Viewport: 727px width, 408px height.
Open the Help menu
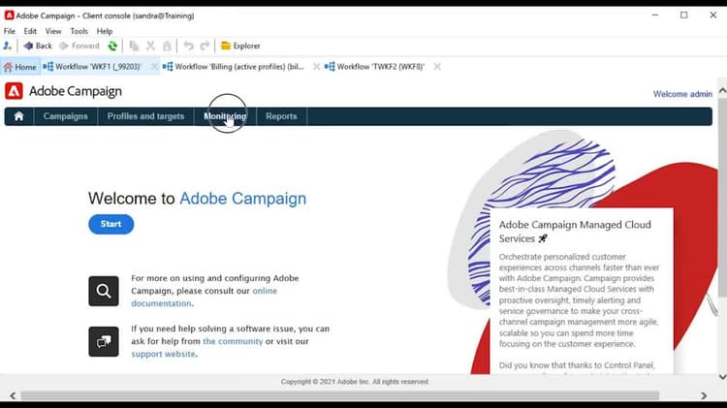(105, 31)
